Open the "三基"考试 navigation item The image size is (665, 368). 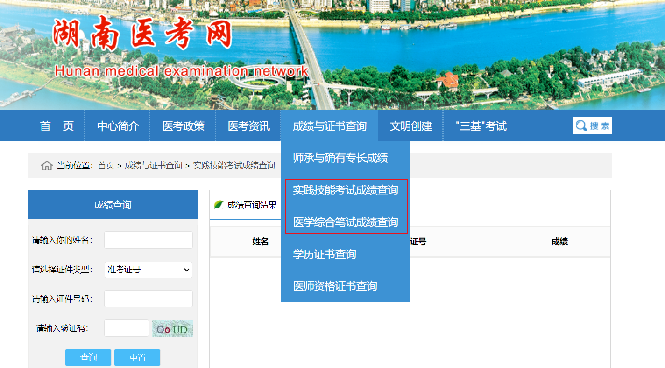click(481, 126)
